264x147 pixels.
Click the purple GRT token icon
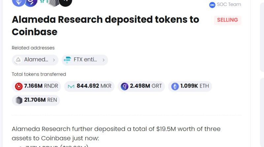pos(124,86)
